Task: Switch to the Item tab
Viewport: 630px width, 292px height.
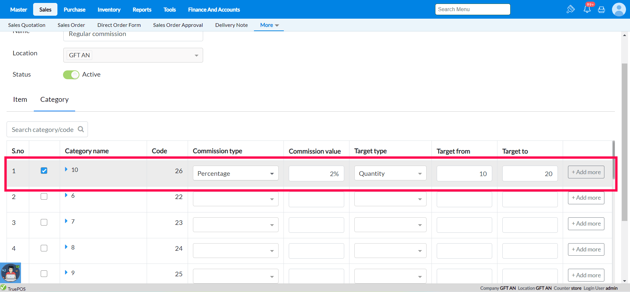Action: click(20, 100)
